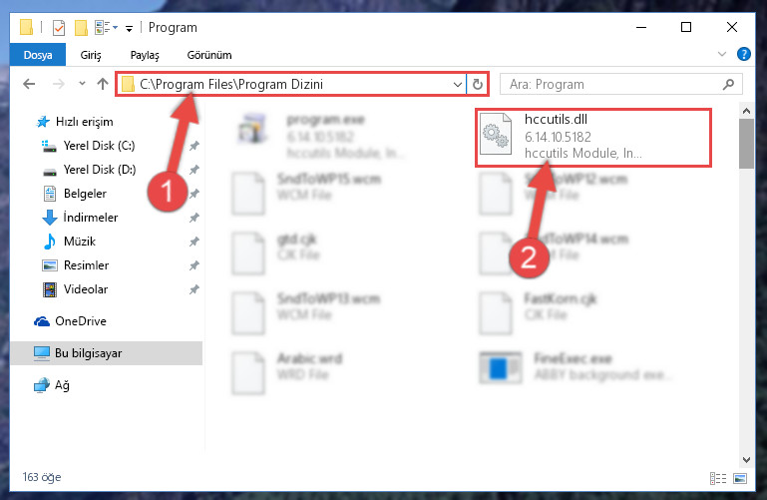Open address bar history dropdown

point(458,84)
